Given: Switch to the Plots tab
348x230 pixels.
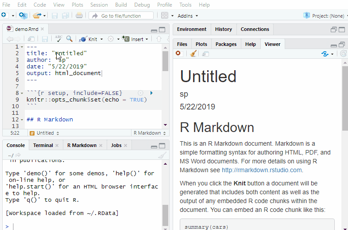Looking at the screenshot, I should click(x=201, y=44).
